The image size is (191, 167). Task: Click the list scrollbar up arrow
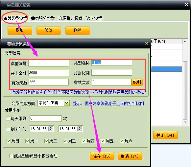pos(185,41)
